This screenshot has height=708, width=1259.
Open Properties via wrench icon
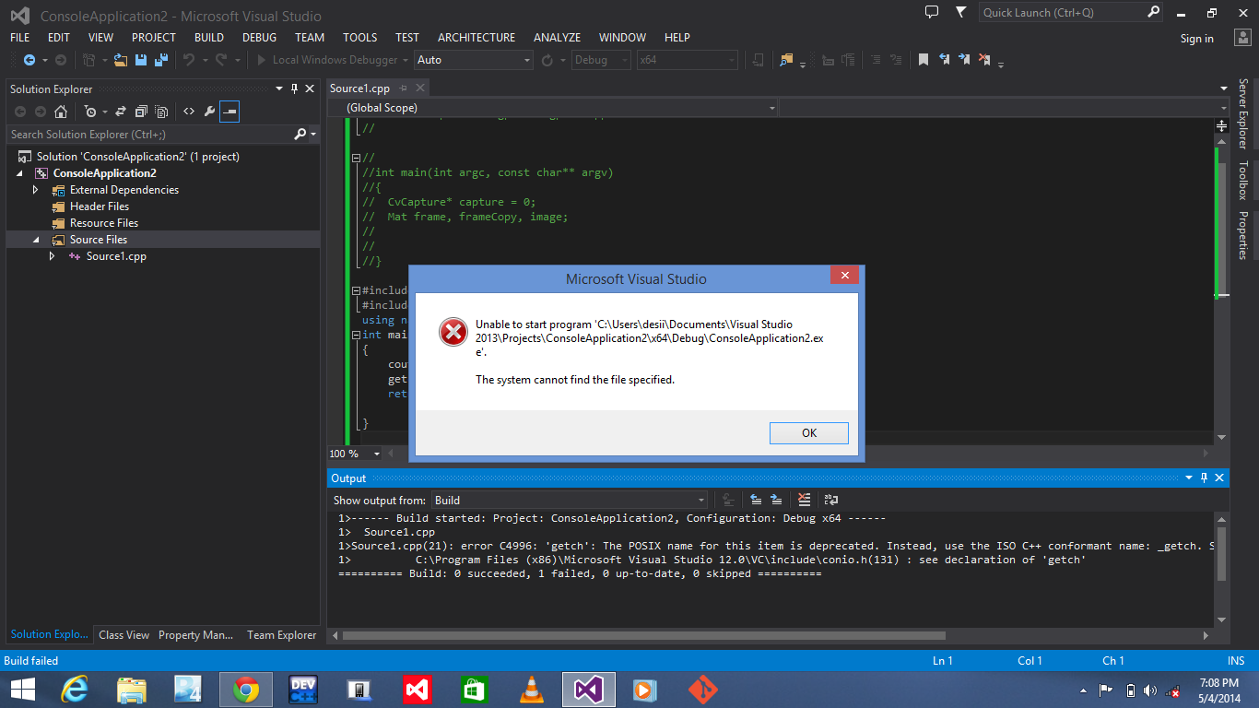point(209,112)
